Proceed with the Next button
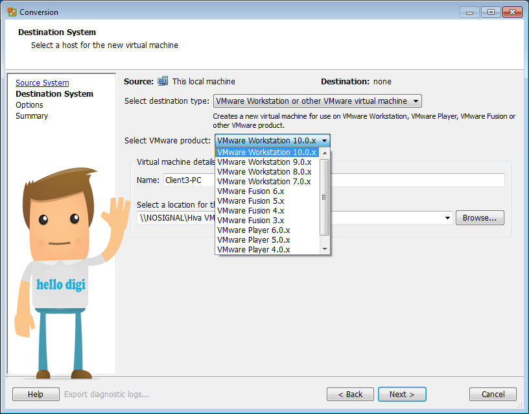Viewport: 529px width, 414px height. 402,394
